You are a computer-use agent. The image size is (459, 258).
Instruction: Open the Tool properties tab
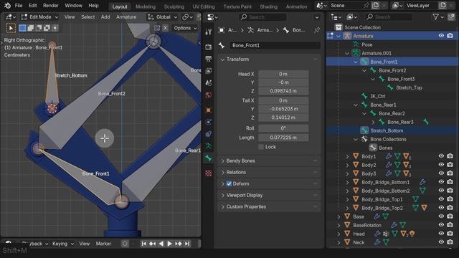pyautogui.click(x=209, y=32)
